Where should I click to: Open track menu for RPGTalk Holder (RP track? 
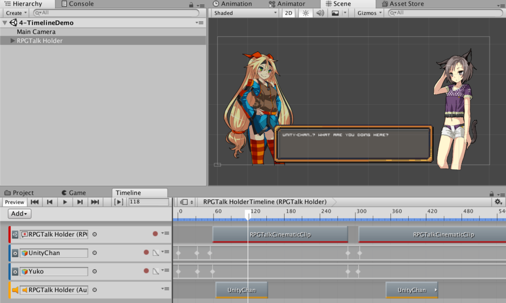[165, 233]
